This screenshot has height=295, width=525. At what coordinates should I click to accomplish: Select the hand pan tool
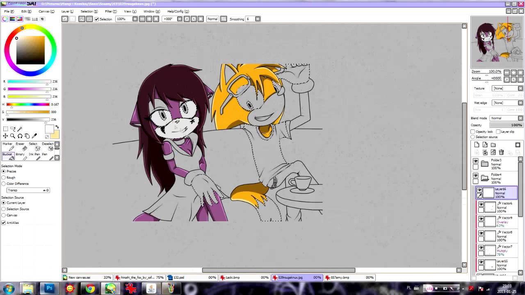27,136
